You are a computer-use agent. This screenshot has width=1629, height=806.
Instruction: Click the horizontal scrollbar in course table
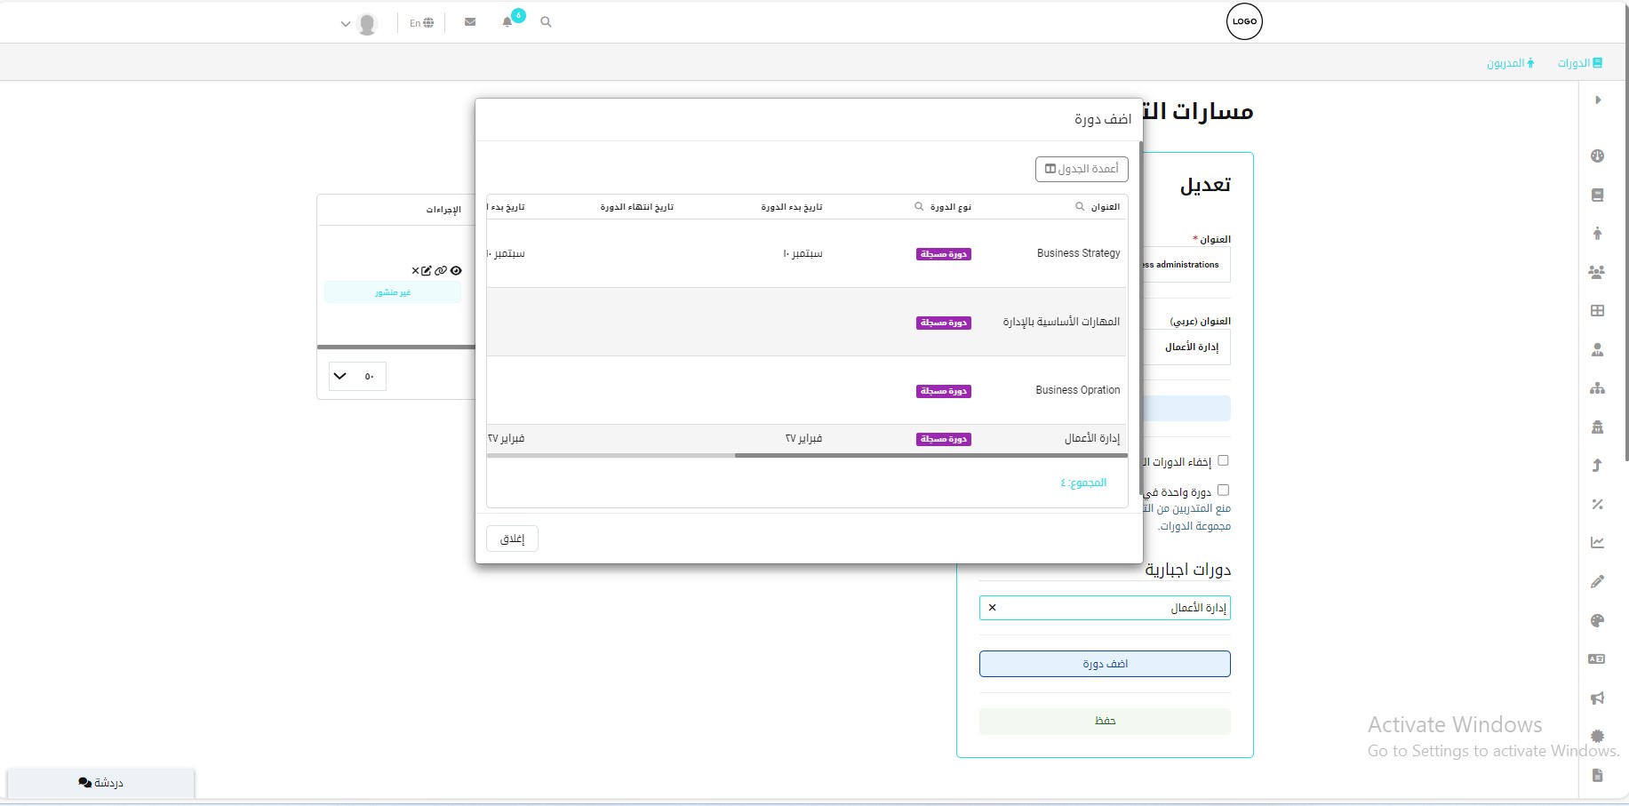click(x=929, y=456)
